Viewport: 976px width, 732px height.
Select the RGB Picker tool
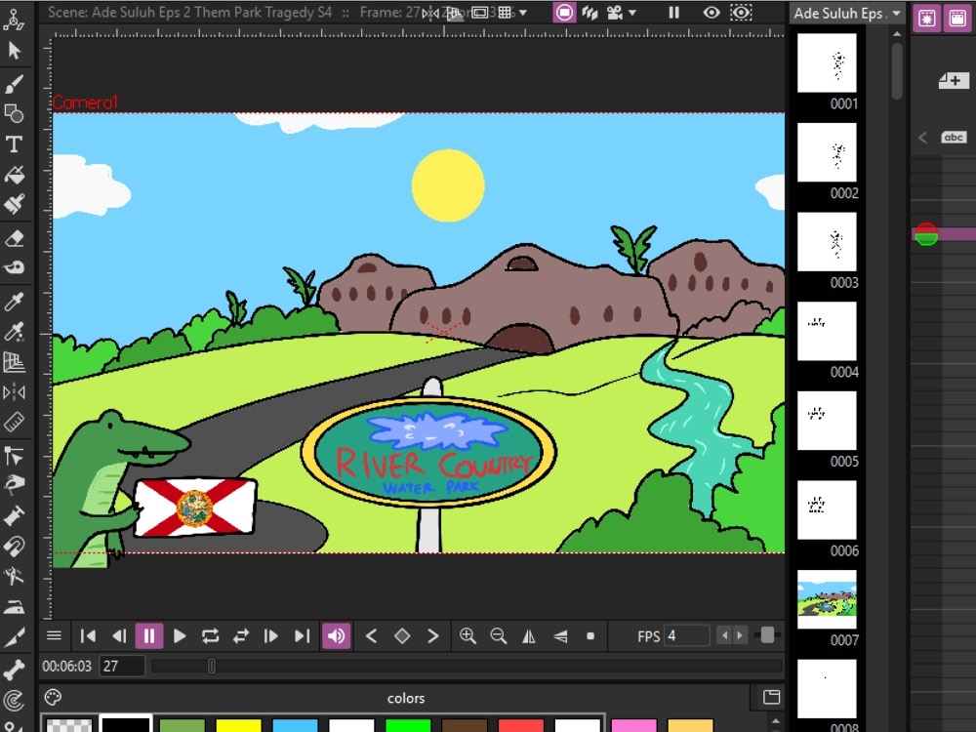click(14, 331)
